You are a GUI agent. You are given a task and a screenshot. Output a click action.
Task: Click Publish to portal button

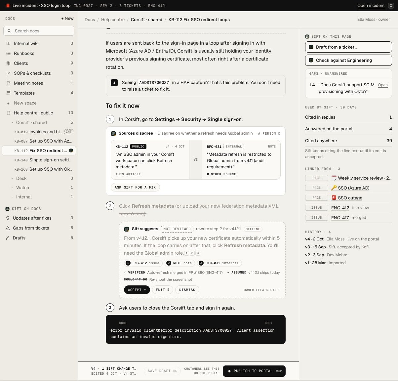[254, 371]
